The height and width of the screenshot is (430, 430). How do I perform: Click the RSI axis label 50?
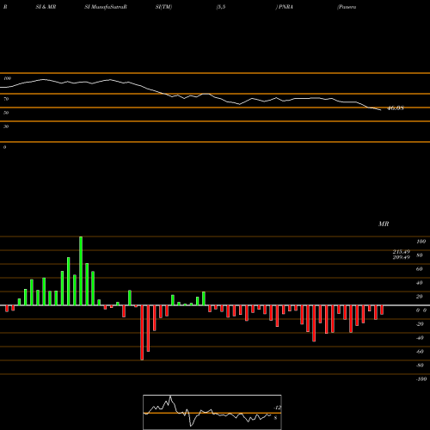[6, 113]
